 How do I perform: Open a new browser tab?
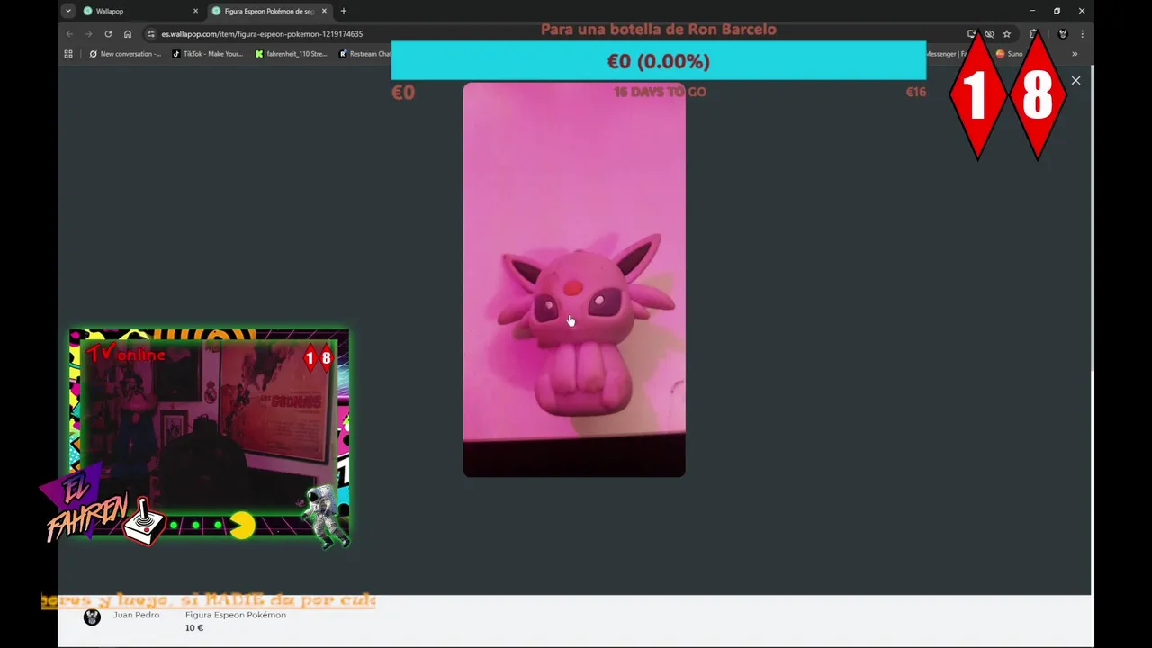pyautogui.click(x=344, y=11)
